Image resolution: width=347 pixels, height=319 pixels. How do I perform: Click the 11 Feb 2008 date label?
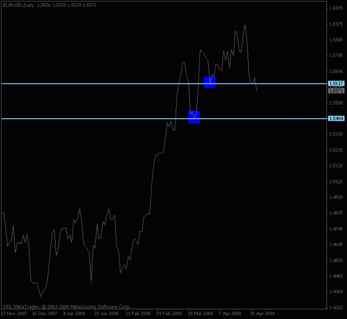[x=138, y=313]
